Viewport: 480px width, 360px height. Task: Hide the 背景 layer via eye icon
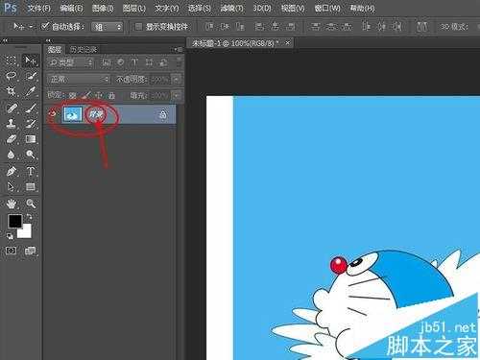(x=52, y=113)
